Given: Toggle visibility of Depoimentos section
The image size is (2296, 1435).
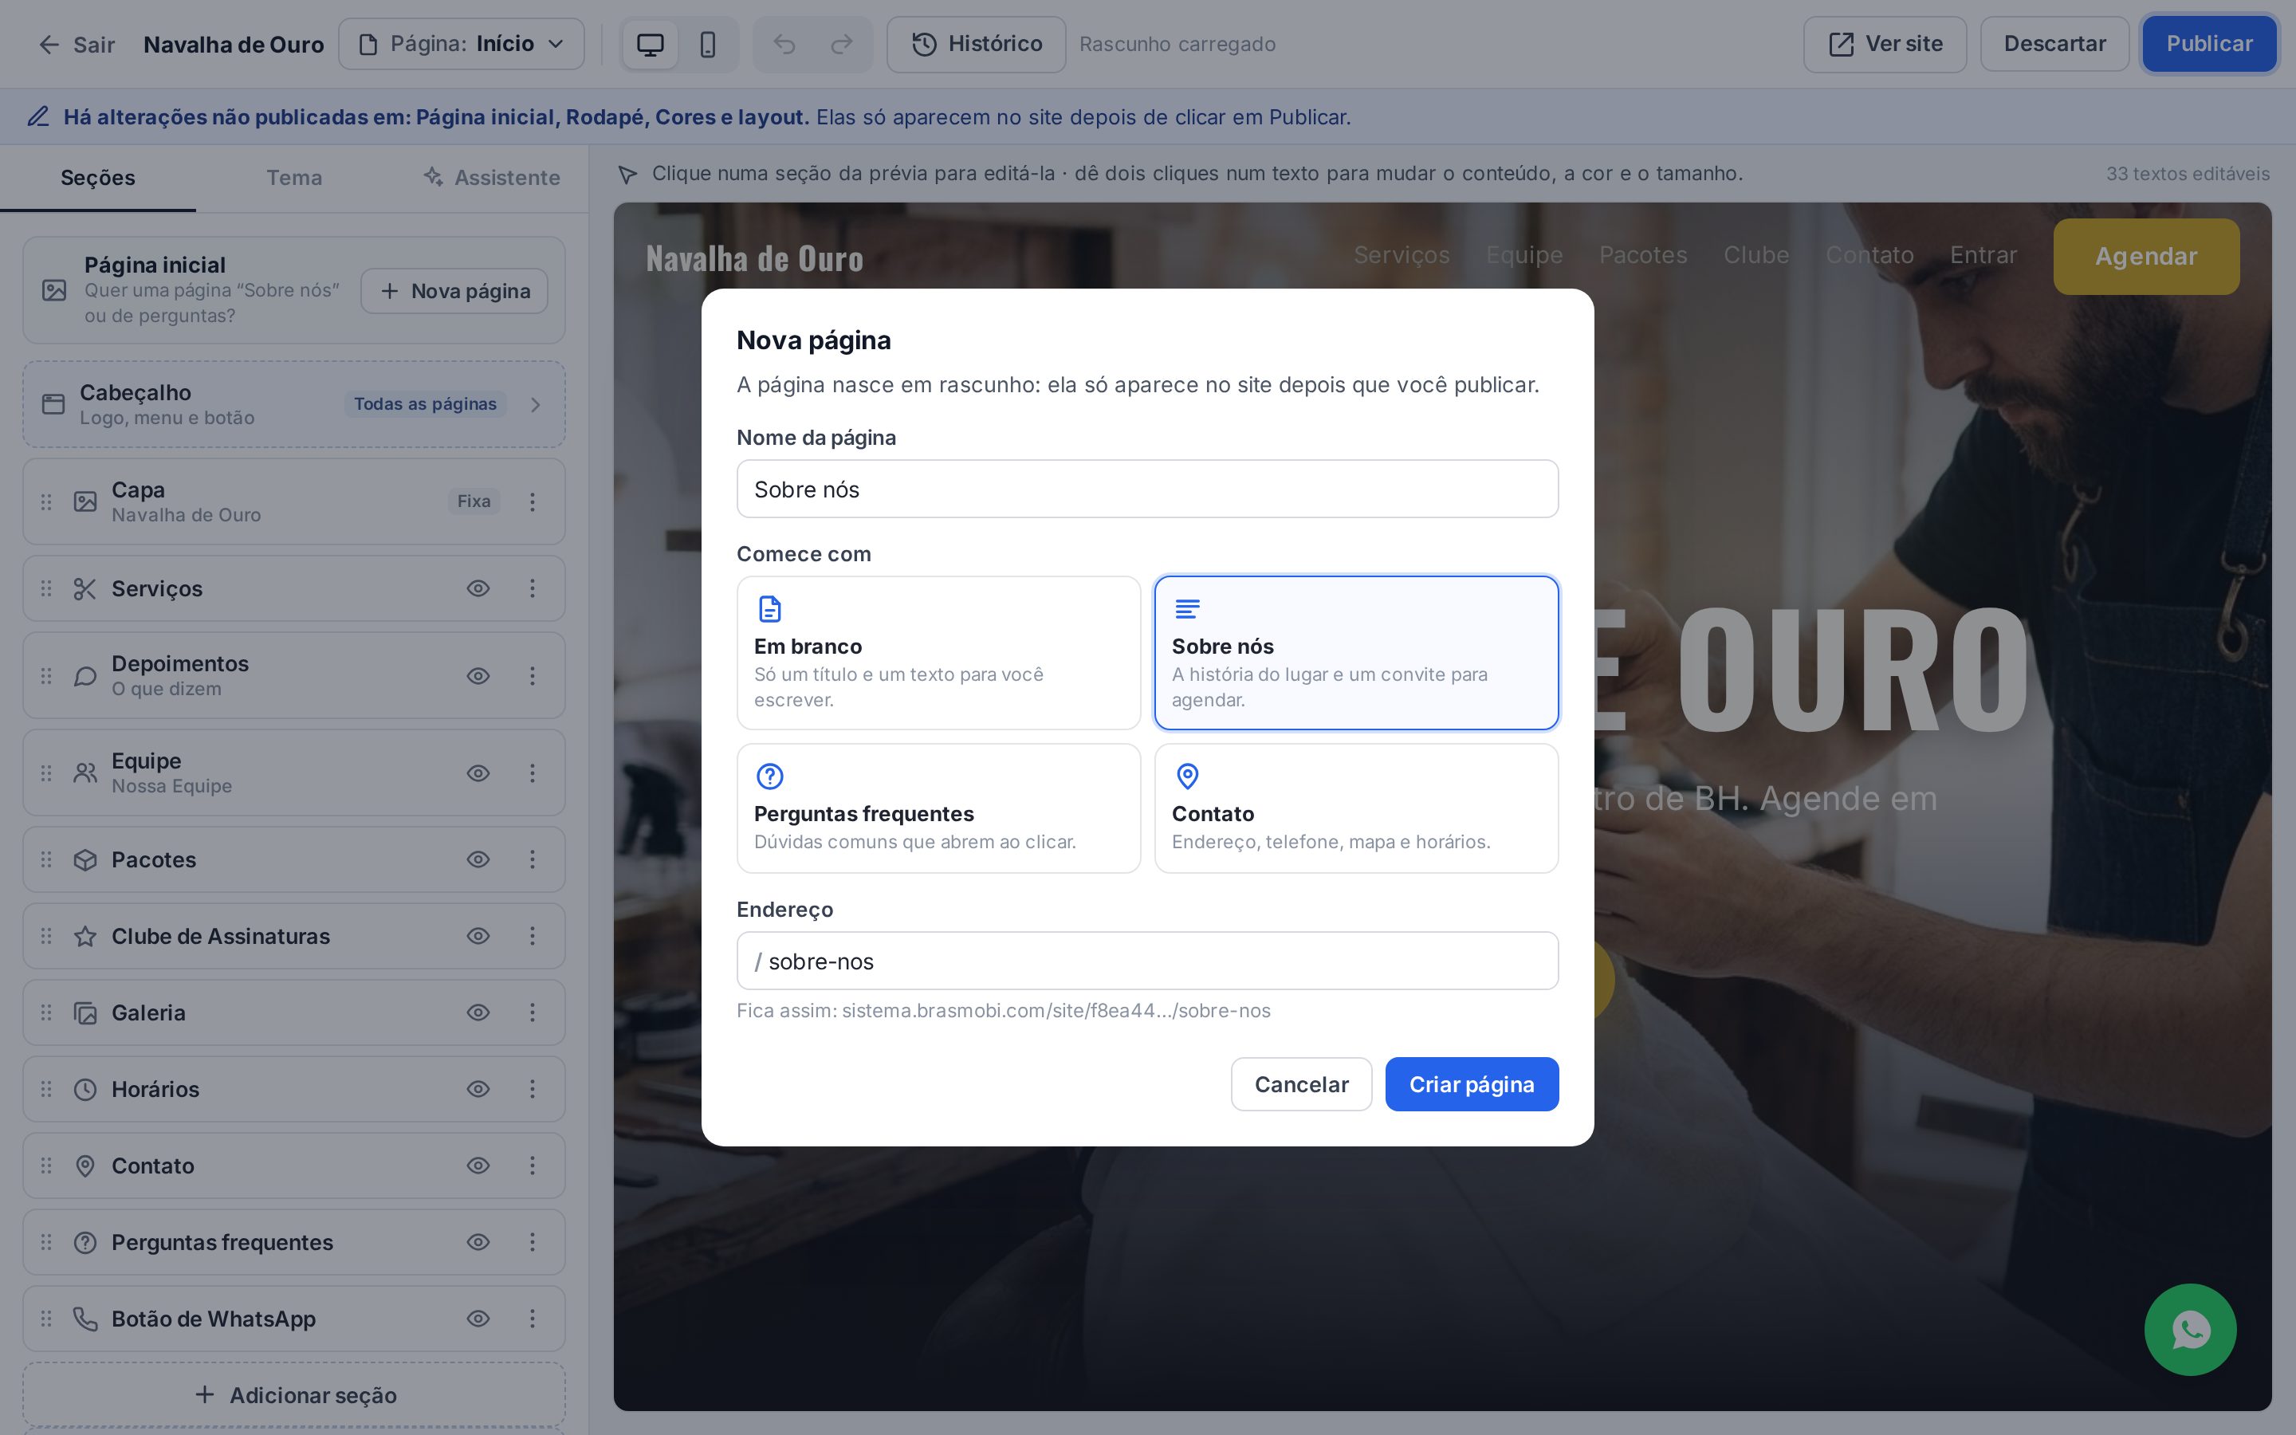Looking at the screenshot, I should click(x=478, y=676).
